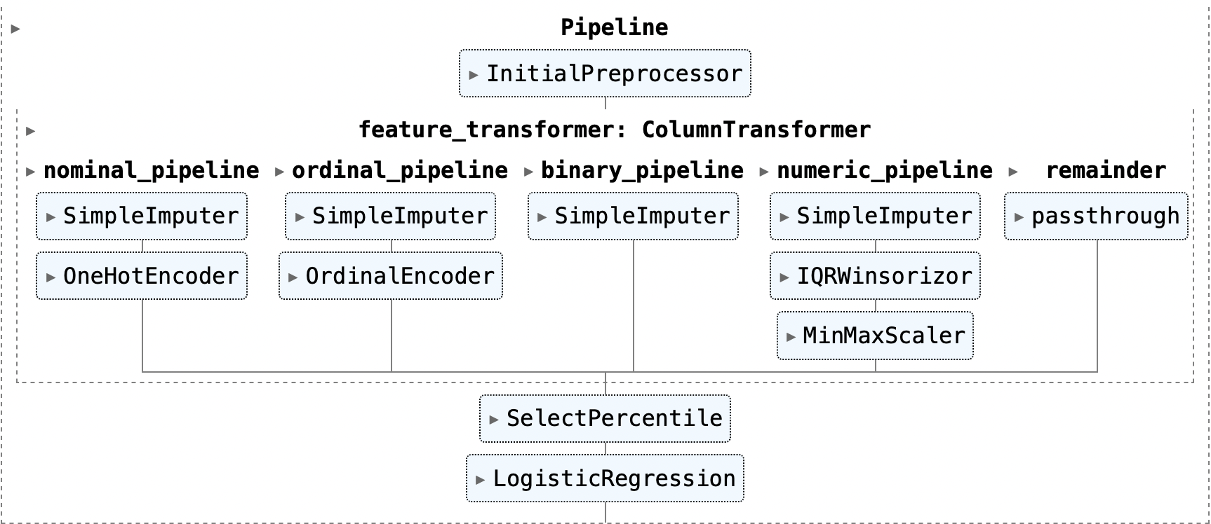Viewport: 1211px width, 524px height.
Task: Show OrdinalEncoder parameters
Action: point(391,276)
